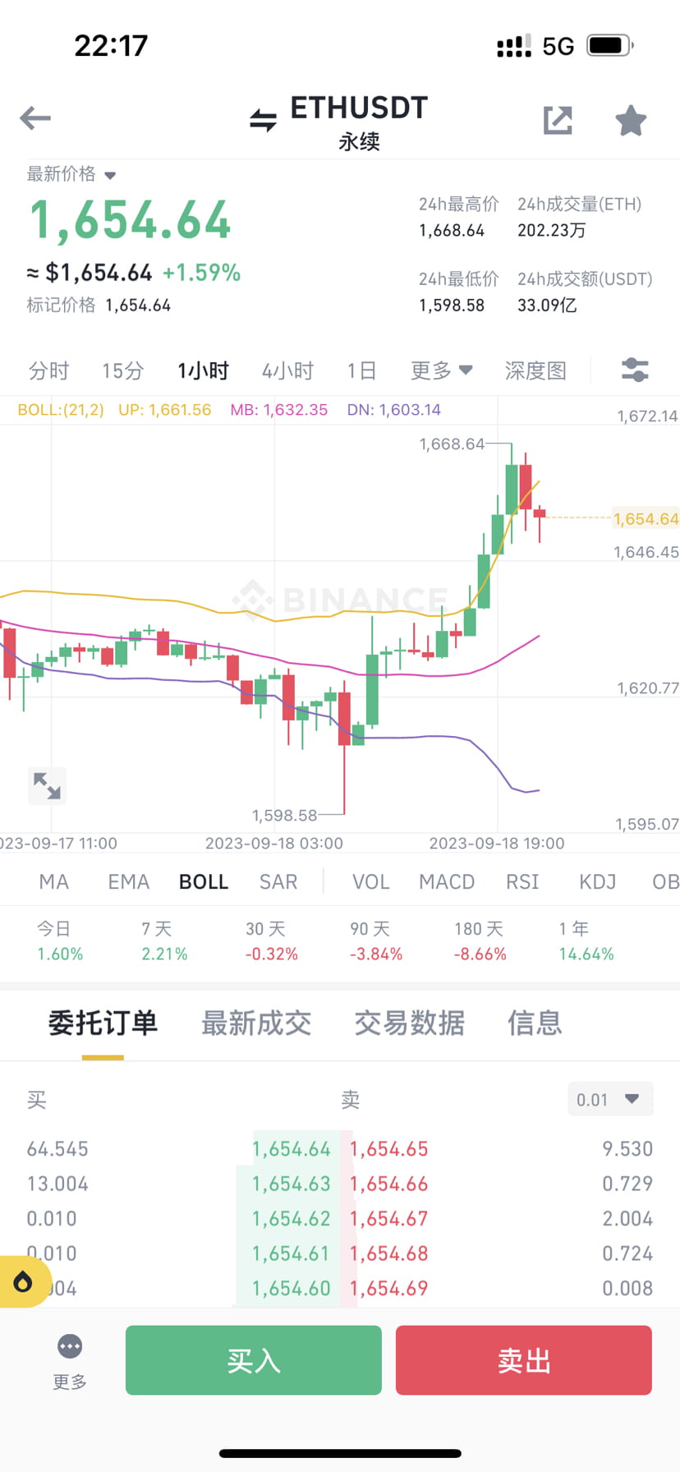The height and width of the screenshot is (1472, 680).
Task: Tap the 24h最高价 1,668.64 value
Action: [x=452, y=231]
